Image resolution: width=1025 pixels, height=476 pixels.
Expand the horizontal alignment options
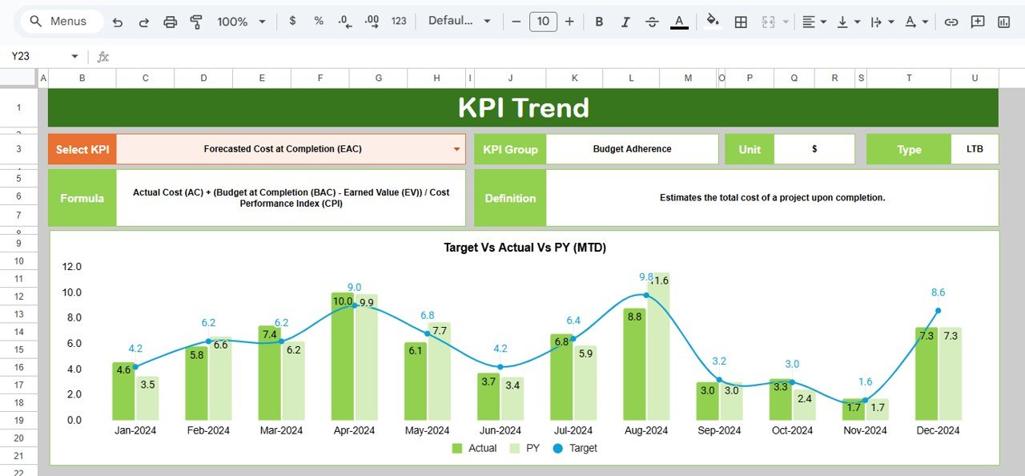point(822,22)
